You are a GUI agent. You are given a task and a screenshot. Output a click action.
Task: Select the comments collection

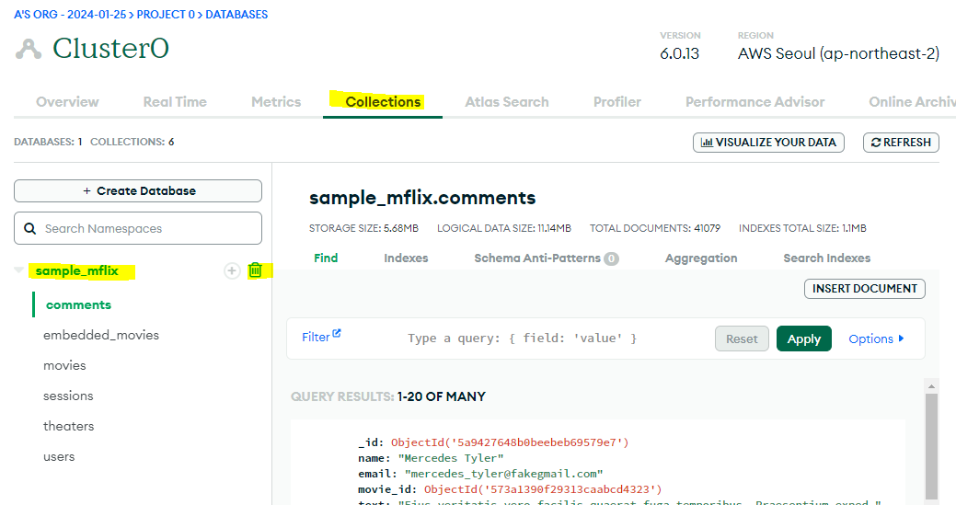click(x=78, y=304)
